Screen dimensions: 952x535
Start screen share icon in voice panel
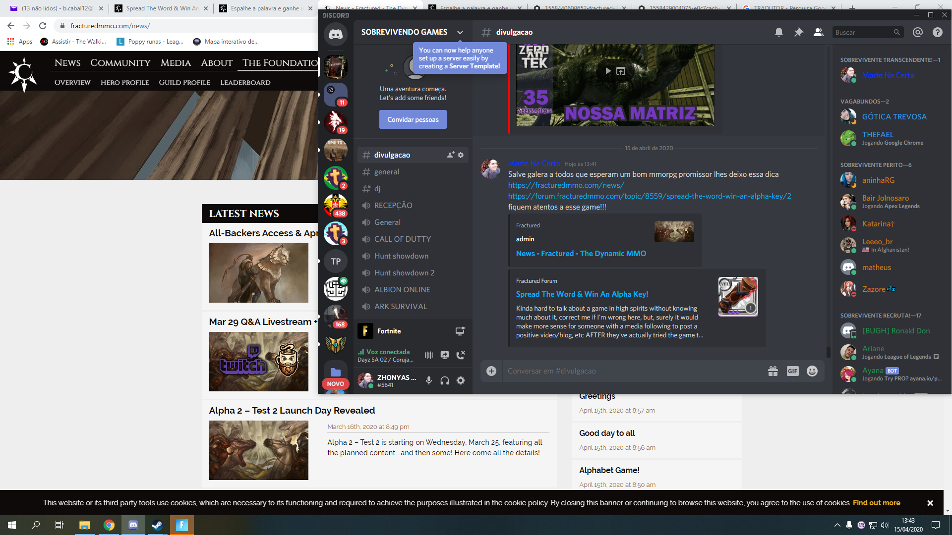click(445, 355)
